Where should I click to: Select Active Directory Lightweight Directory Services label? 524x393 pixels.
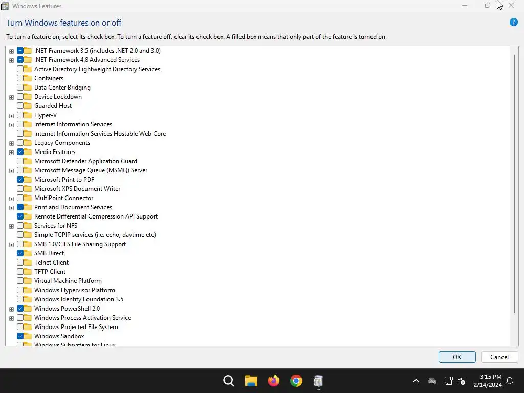coord(97,69)
